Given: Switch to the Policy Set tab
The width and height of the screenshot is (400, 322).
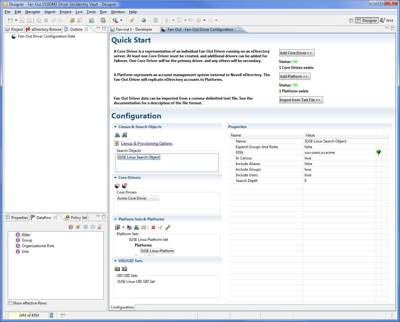Looking at the screenshot, I should [78, 217].
